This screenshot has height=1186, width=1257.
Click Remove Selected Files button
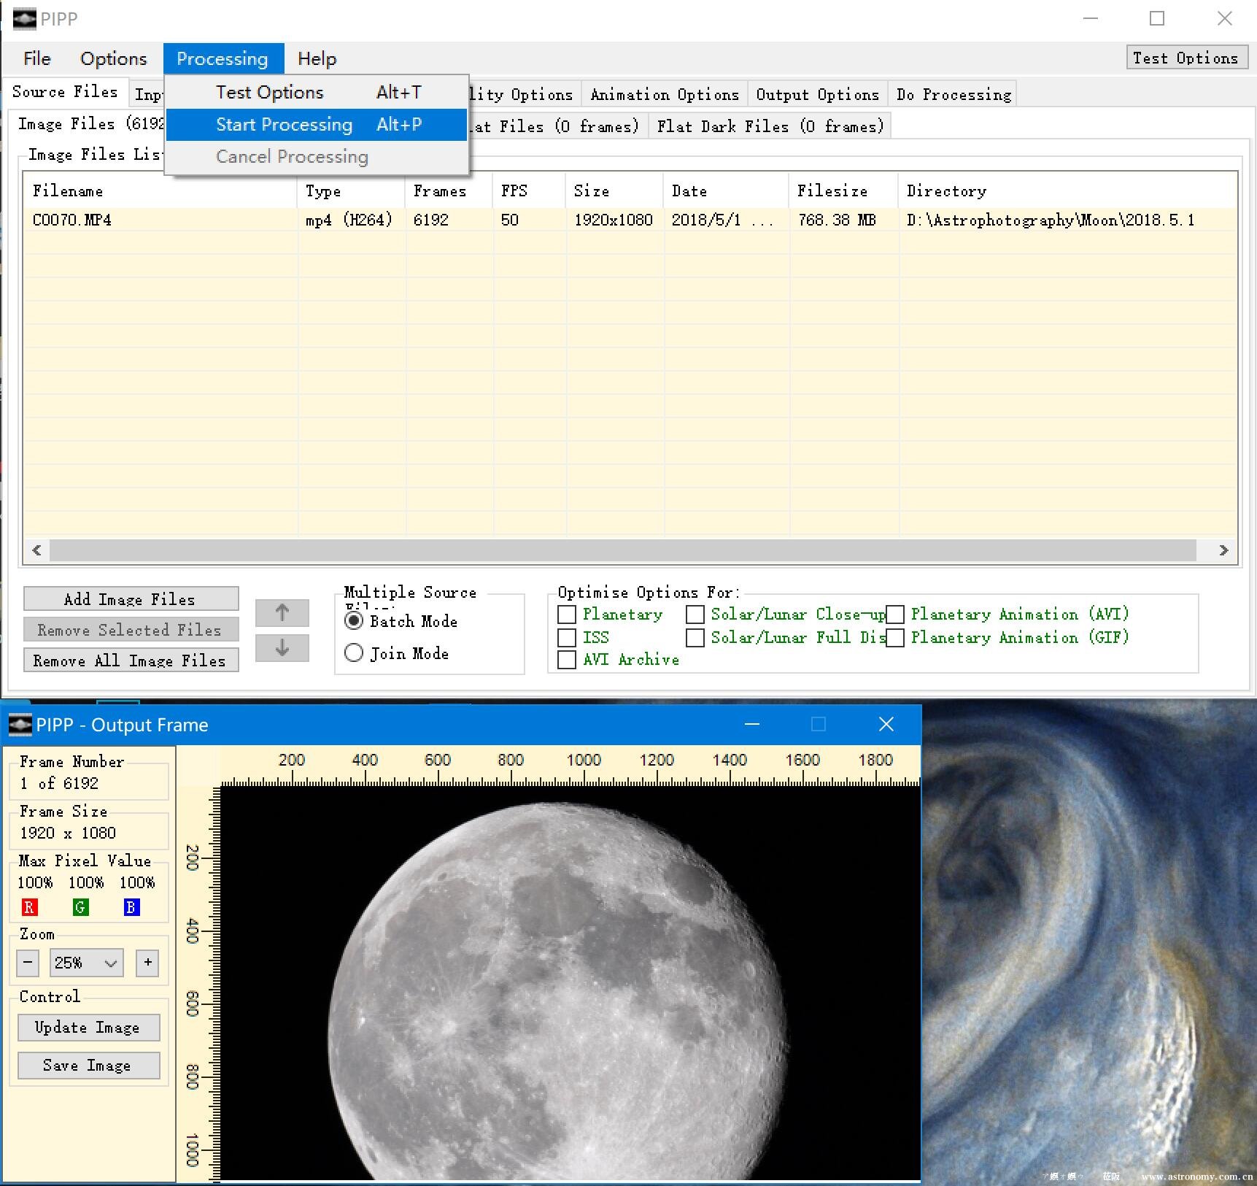tap(131, 630)
